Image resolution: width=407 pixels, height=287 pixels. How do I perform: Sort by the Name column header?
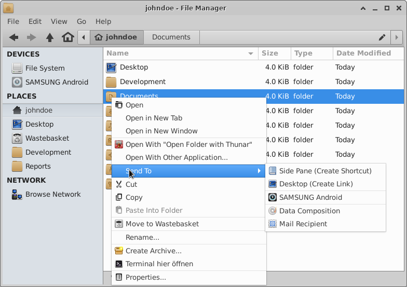(x=181, y=53)
